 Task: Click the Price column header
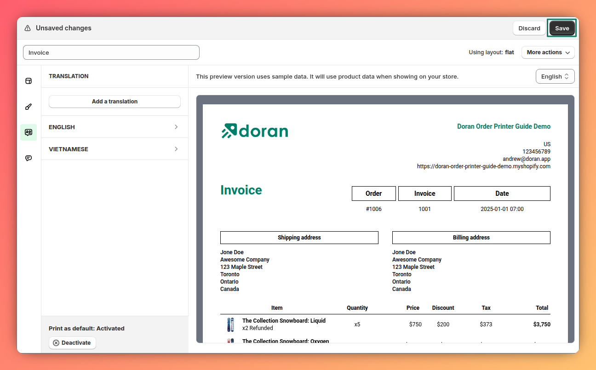(x=413, y=308)
